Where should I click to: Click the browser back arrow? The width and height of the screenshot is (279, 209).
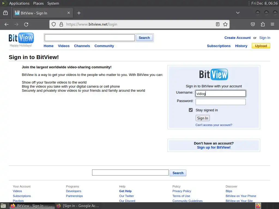pos(7,24)
